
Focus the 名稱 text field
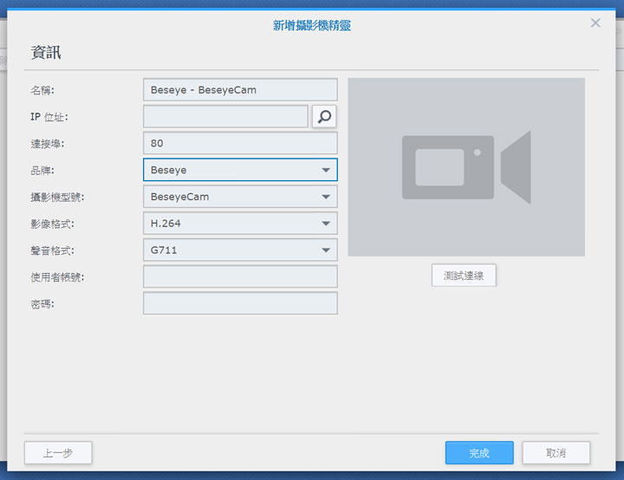[x=240, y=89]
